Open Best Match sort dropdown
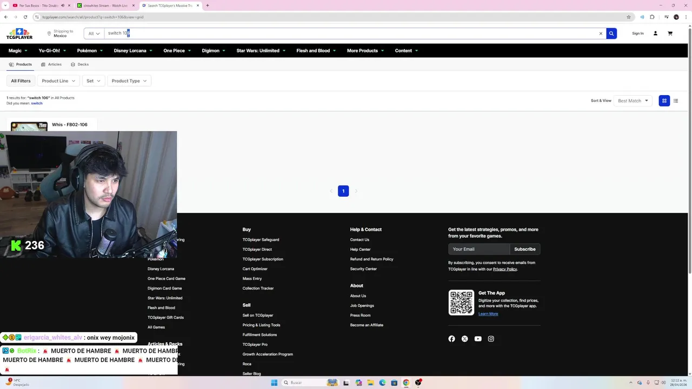The image size is (692, 389). (x=633, y=100)
